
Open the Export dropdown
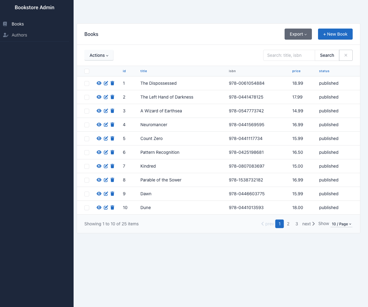point(298,34)
